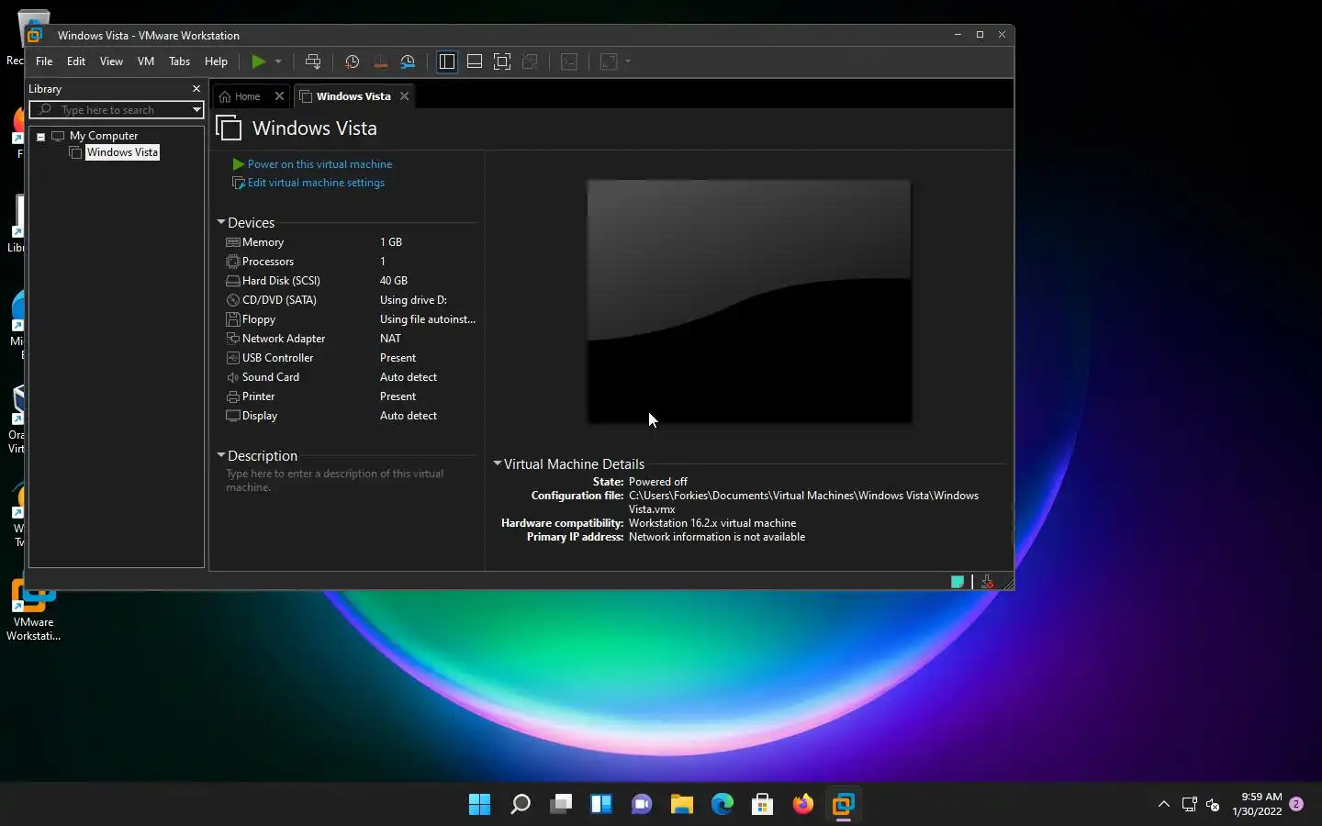Select Windows Vista in library tree
The height and width of the screenshot is (826, 1322).
pyautogui.click(x=122, y=152)
